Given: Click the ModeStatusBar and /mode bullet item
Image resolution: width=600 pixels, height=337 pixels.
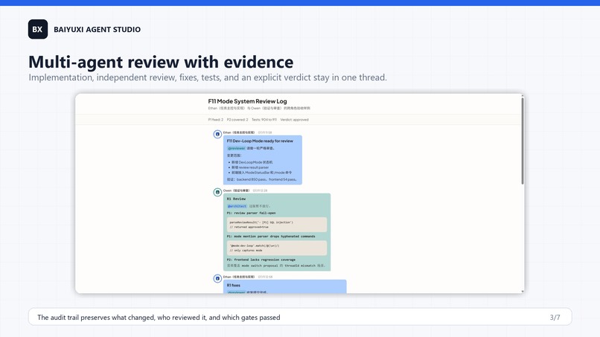Looking at the screenshot, I should [260, 173].
